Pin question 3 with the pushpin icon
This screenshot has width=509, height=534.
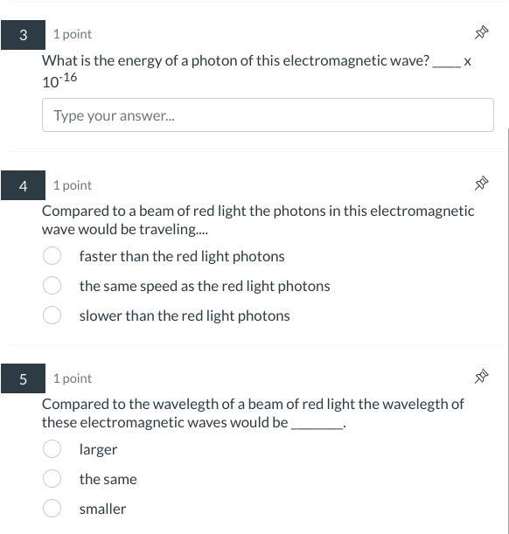tap(481, 32)
